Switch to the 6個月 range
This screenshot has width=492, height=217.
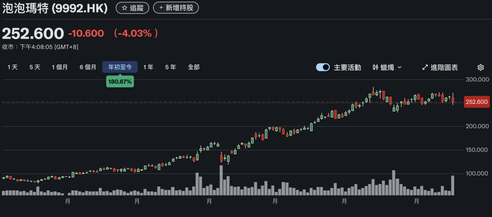(x=88, y=67)
